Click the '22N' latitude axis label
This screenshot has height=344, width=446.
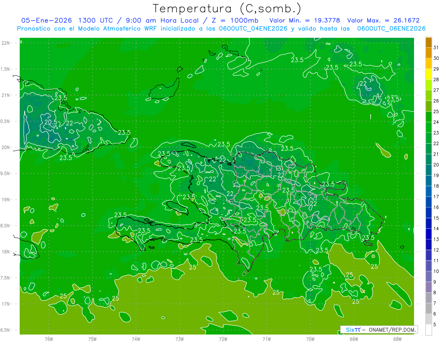pyautogui.click(x=6, y=43)
